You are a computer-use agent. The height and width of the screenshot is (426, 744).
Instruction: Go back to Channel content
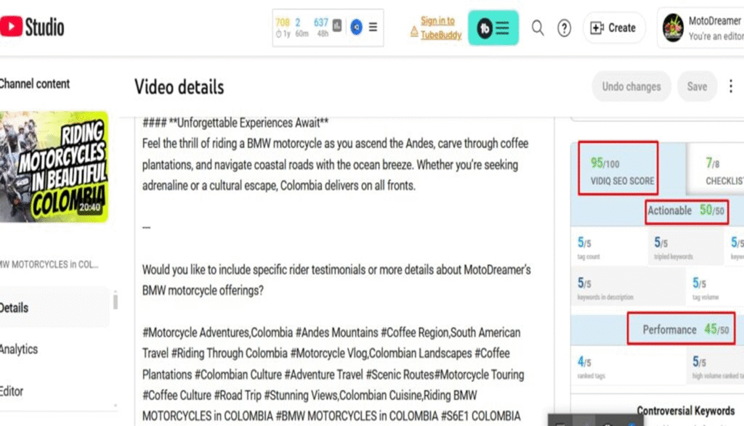pos(35,84)
